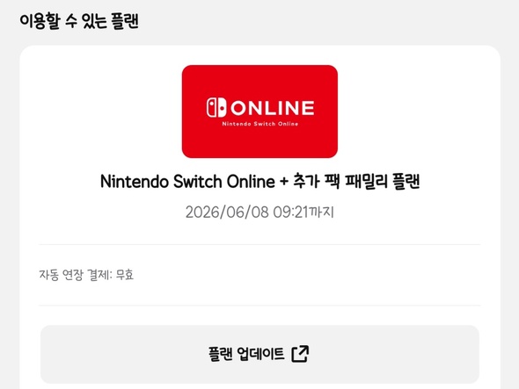Click the 자동 연장 결제 label
This screenshot has height=389, width=519.
tap(76, 275)
